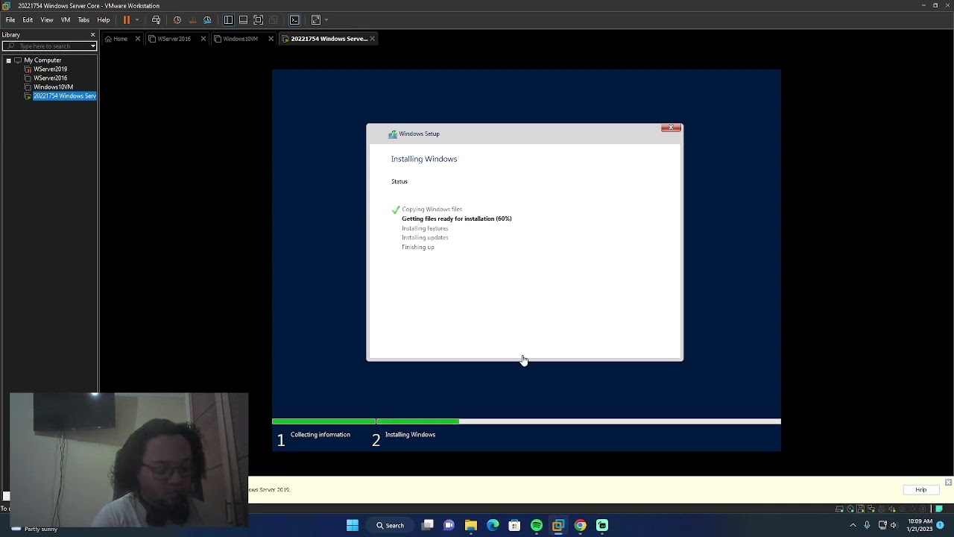Click the microphone tray icon

[867, 525]
